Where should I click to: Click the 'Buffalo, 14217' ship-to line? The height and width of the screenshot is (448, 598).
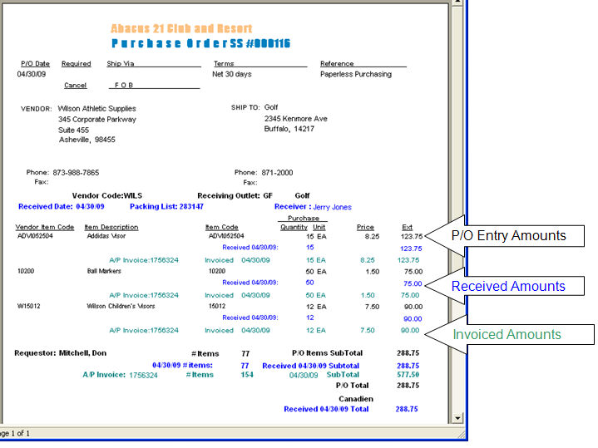click(x=289, y=129)
